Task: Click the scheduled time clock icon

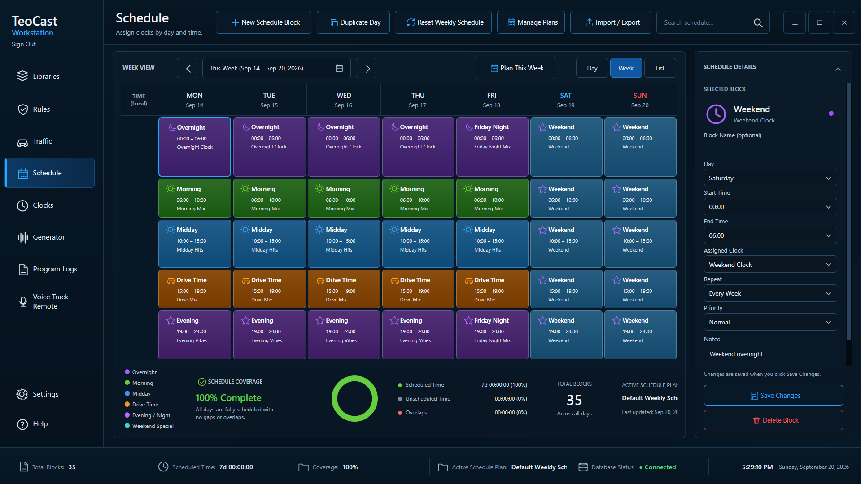Action: (x=163, y=467)
